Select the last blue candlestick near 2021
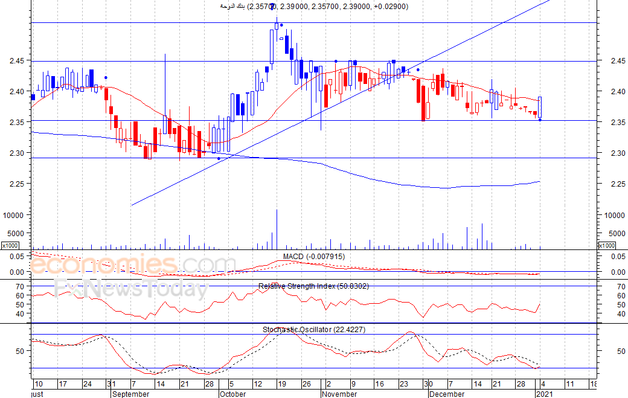The width and height of the screenshot is (628, 398). [540, 108]
